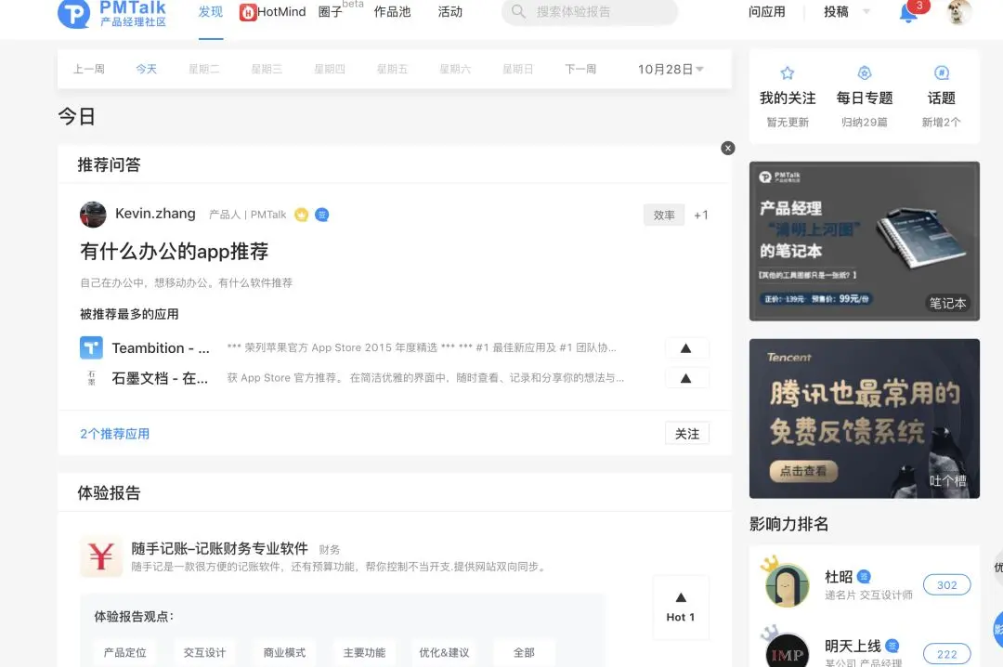Filter by 产品定位 viewpoint
1003x667 pixels.
(x=124, y=652)
